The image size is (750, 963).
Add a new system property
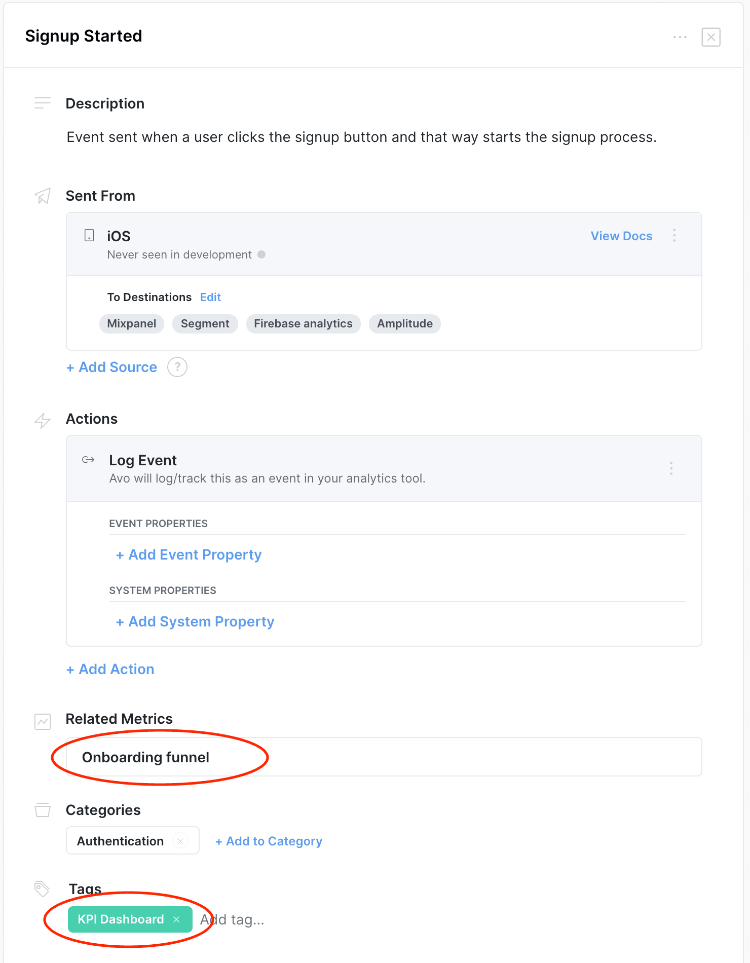pos(195,622)
